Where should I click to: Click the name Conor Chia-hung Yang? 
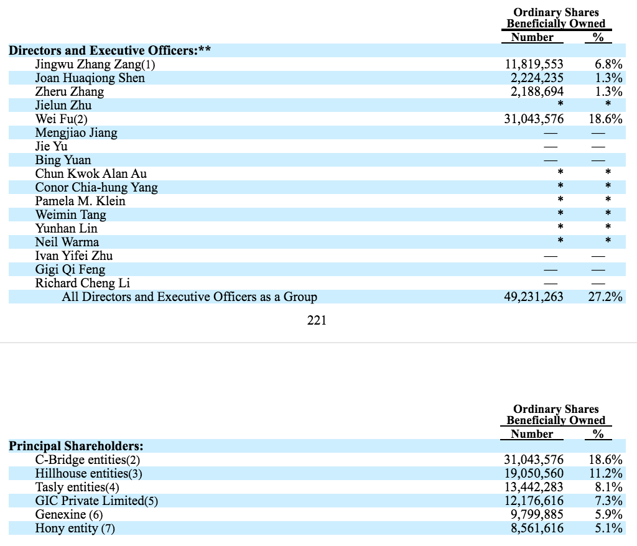(x=96, y=187)
